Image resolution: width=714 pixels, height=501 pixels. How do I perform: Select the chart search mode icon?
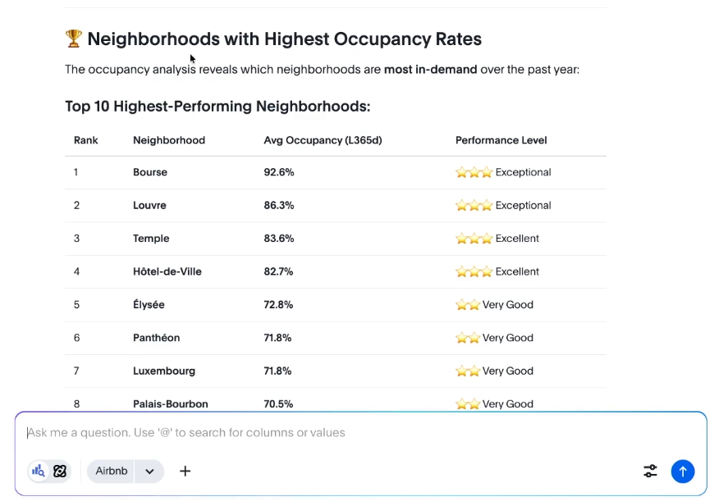(x=39, y=471)
